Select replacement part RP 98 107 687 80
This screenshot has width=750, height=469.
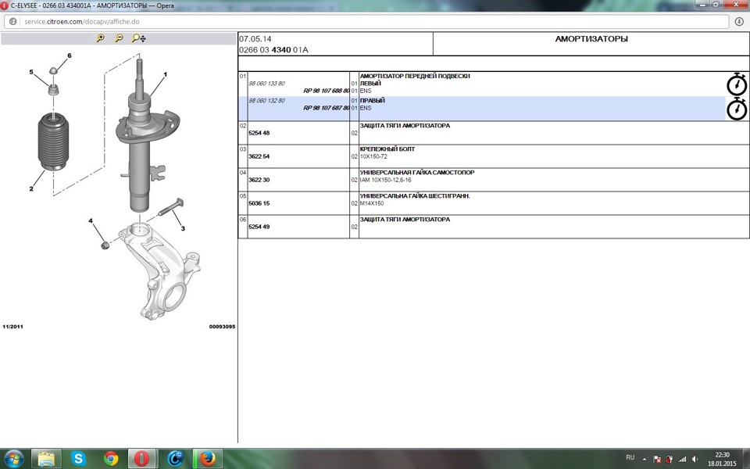tap(327, 108)
